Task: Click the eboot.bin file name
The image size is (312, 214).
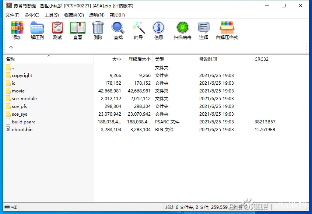Action: pyautogui.click(x=22, y=130)
